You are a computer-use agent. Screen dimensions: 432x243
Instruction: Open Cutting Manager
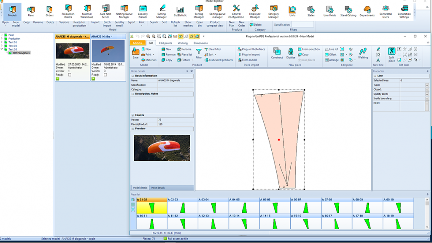coord(162,11)
